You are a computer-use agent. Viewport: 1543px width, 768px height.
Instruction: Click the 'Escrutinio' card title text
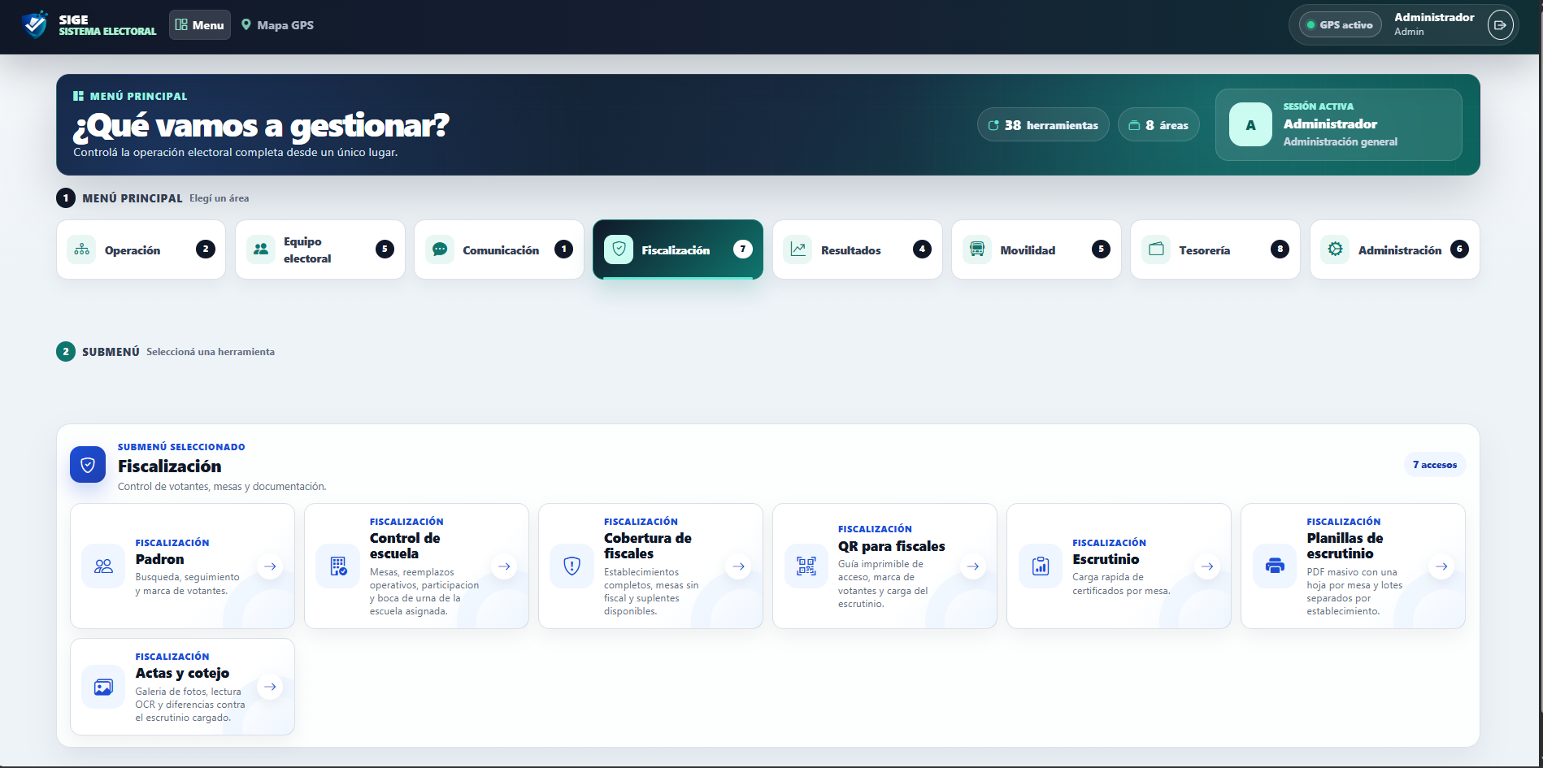point(1106,559)
